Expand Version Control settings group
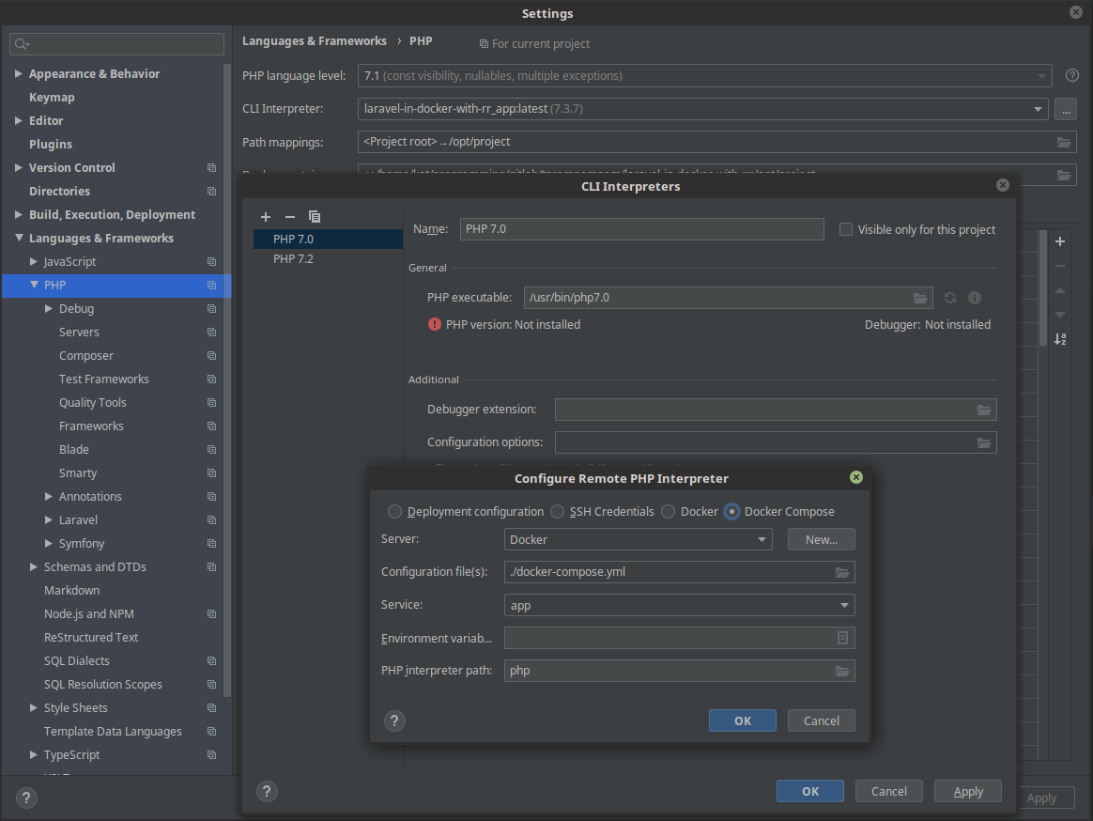Screen dimensions: 1093x821 pyautogui.click(x=19, y=167)
